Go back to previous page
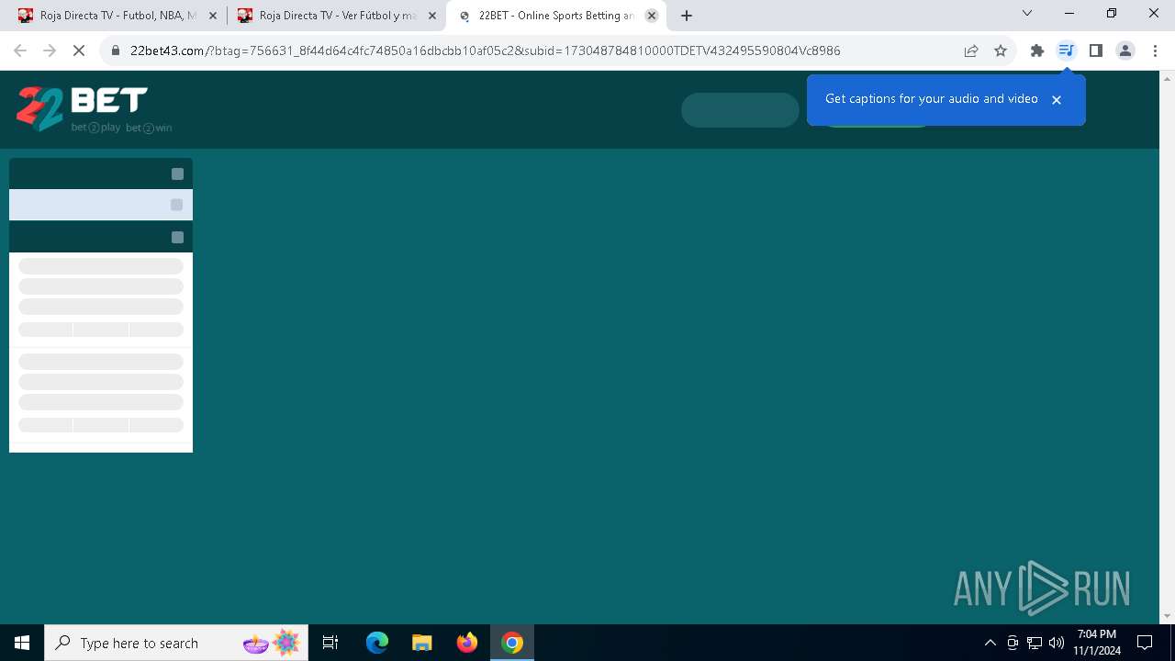Viewport: 1175px width, 661px height. click(20, 50)
